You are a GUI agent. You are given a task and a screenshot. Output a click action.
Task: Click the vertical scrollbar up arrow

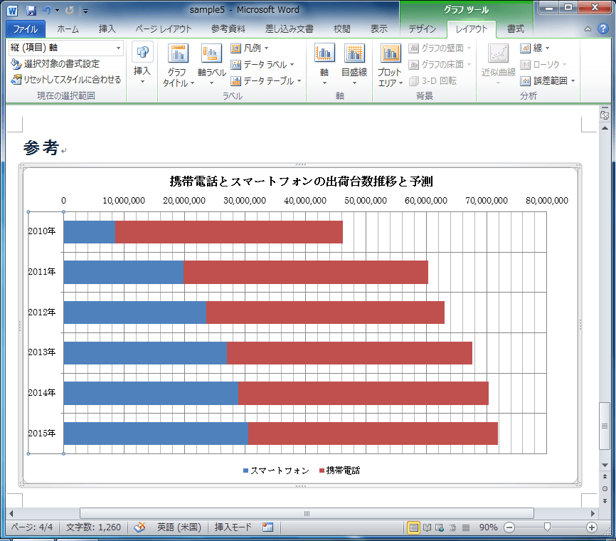pos(605,128)
